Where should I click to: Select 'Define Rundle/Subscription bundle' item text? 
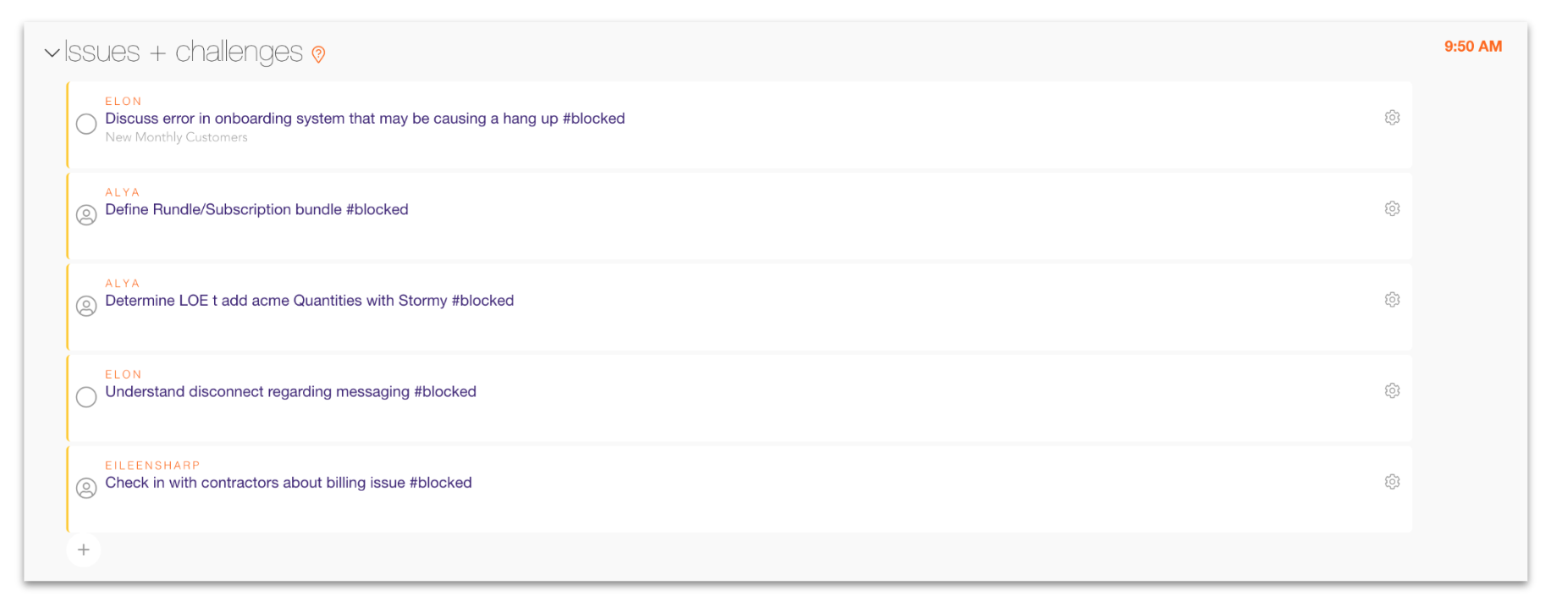click(256, 209)
